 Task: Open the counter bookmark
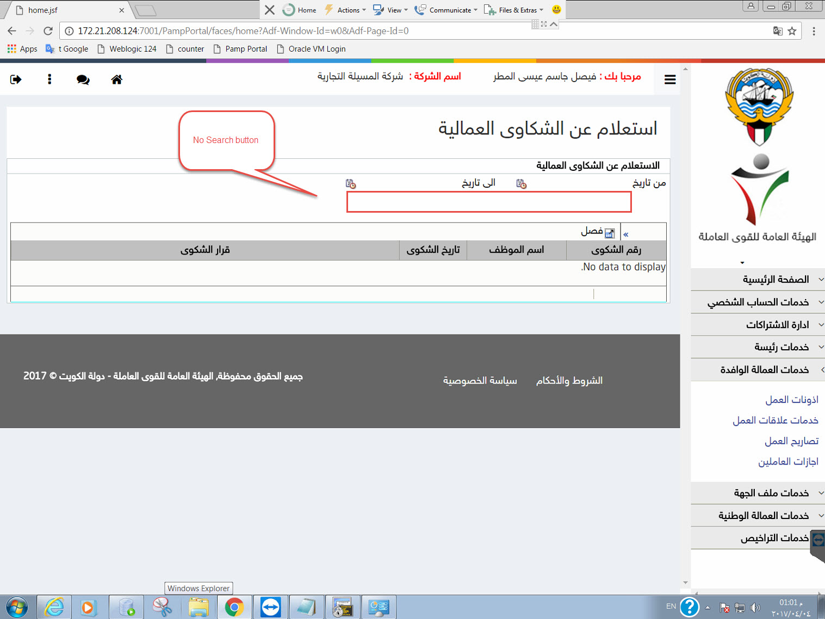pyautogui.click(x=185, y=49)
